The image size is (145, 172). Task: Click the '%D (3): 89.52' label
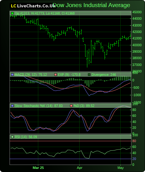[84, 106]
